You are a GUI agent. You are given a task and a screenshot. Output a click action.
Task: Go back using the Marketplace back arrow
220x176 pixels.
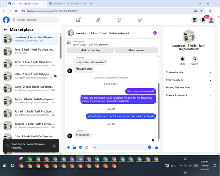coord(5,29)
